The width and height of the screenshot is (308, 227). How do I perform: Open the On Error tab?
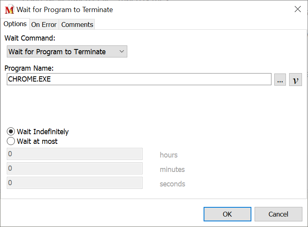(x=44, y=25)
